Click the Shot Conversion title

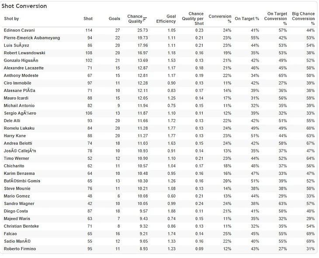tap(24, 6)
